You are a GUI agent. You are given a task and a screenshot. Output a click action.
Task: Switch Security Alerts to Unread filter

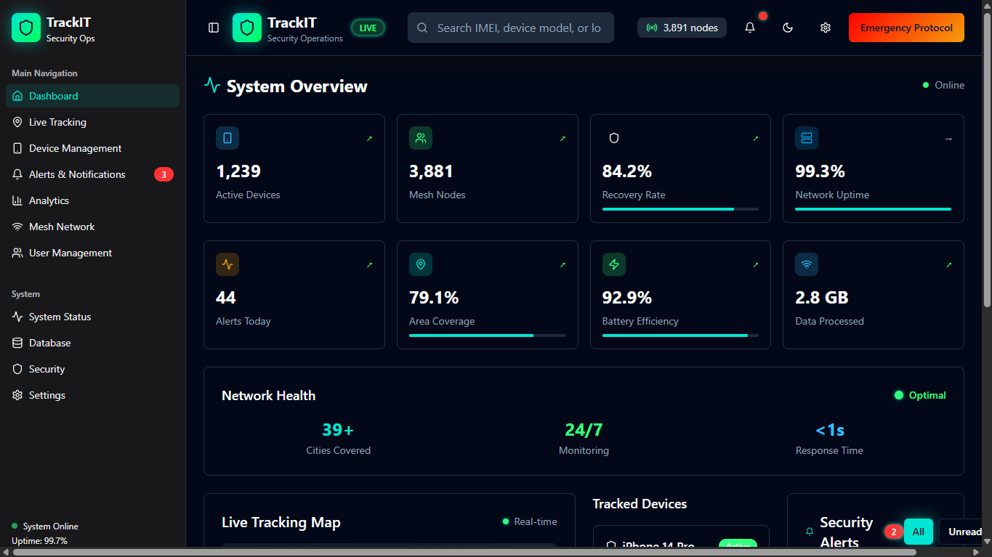(963, 532)
